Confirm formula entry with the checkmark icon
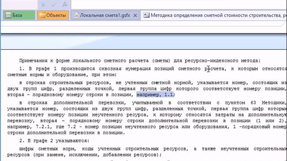 point(54,4)
